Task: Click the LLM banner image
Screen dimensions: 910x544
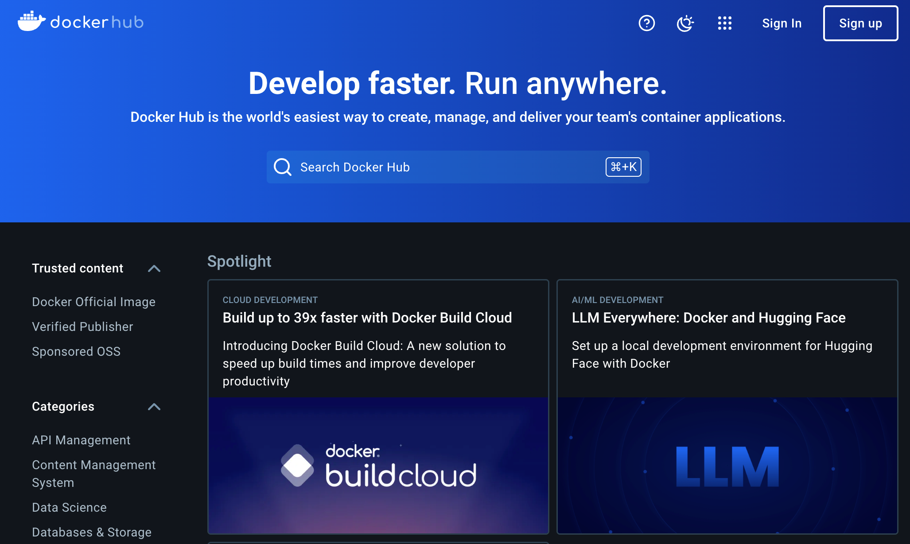Action: [x=727, y=466]
